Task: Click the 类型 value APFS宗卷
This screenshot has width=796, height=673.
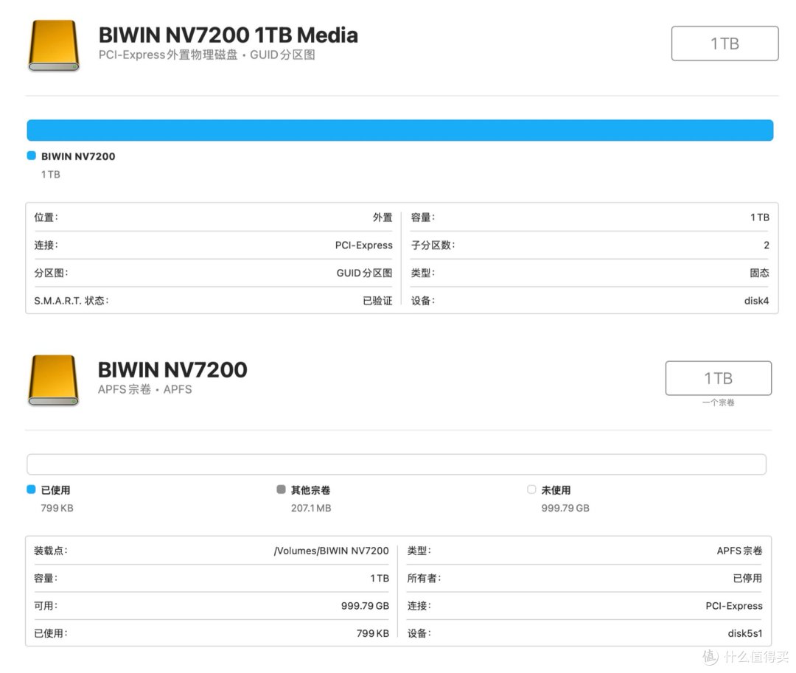Action: click(739, 551)
